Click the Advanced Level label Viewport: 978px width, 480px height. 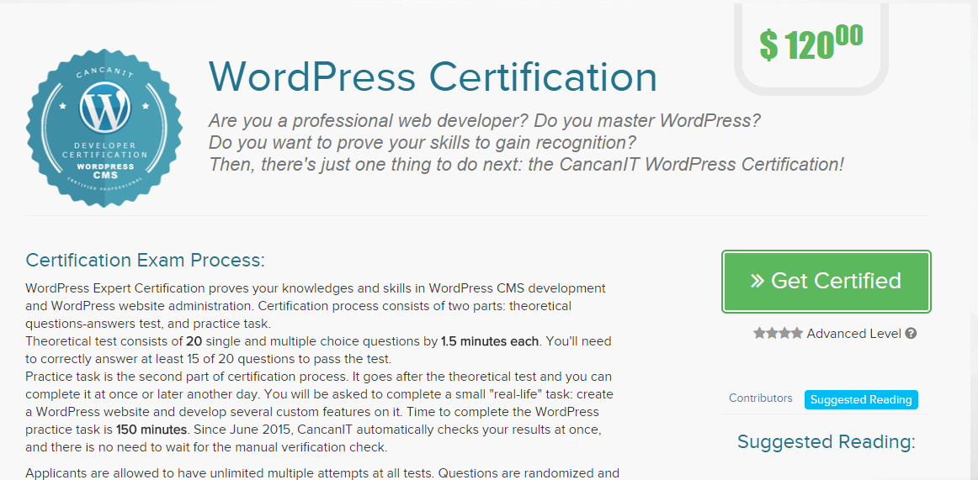[853, 334]
